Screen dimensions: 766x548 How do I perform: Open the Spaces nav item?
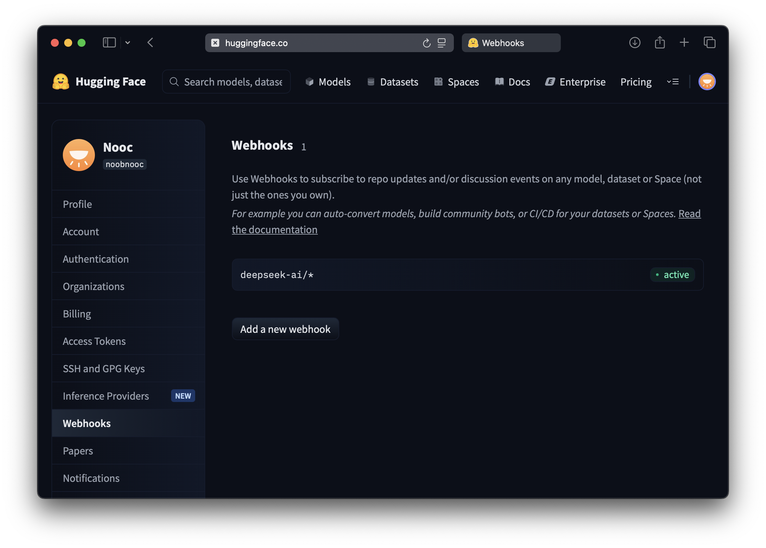coord(457,82)
